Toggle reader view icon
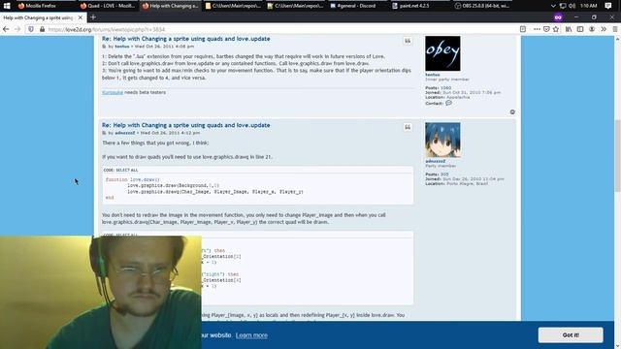This screenshot has height=349, width=621. pyautogui.click(x=523, y=29)
